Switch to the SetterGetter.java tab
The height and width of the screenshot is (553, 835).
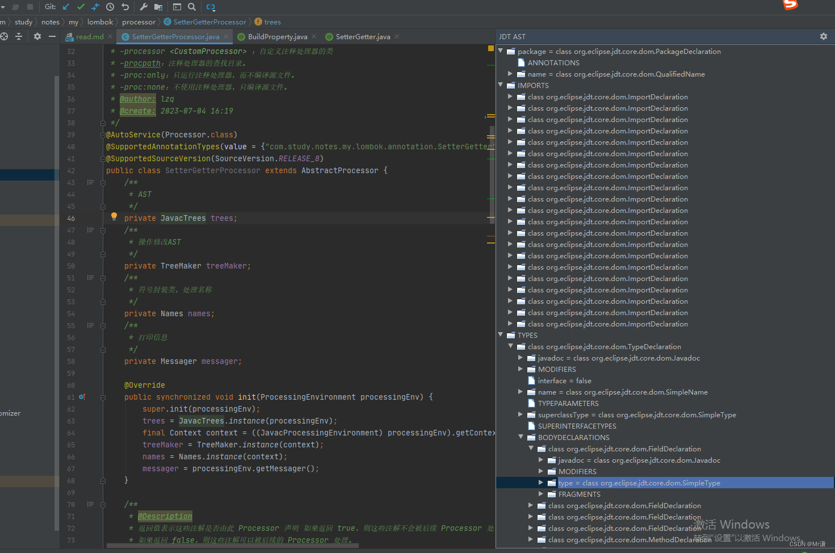tap(363, 37)
